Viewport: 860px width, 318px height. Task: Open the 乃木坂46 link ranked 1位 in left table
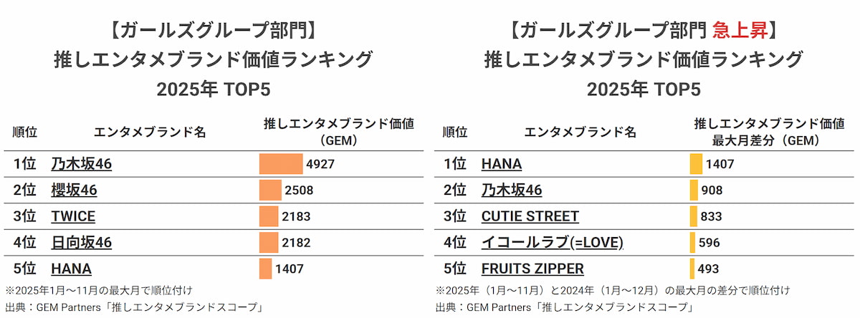click(81, 164)
